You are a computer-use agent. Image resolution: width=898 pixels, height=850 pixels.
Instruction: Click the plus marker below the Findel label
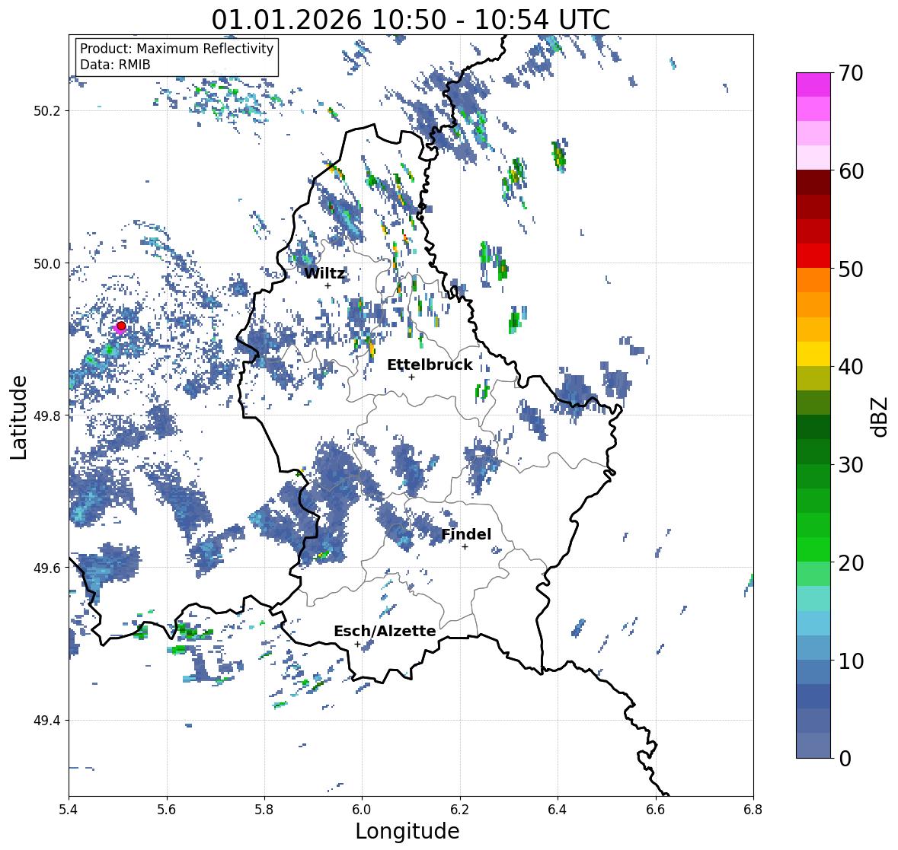click(x=465, y=547)
